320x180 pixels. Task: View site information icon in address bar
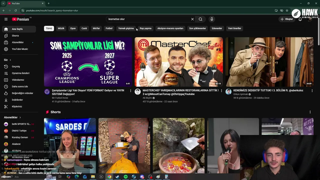23,10
